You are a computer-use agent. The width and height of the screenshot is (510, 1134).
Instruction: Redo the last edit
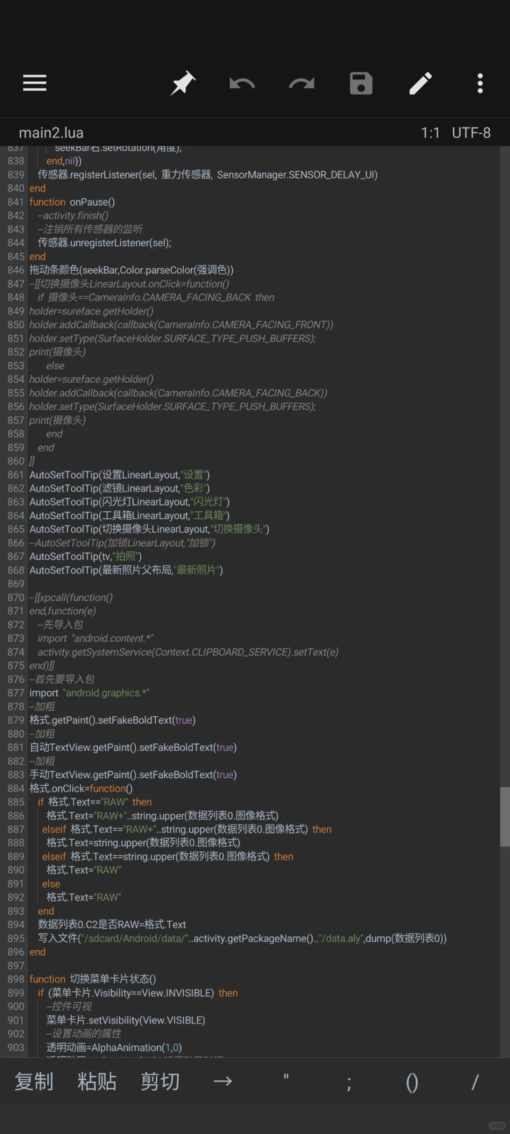[x=302, y=84]
